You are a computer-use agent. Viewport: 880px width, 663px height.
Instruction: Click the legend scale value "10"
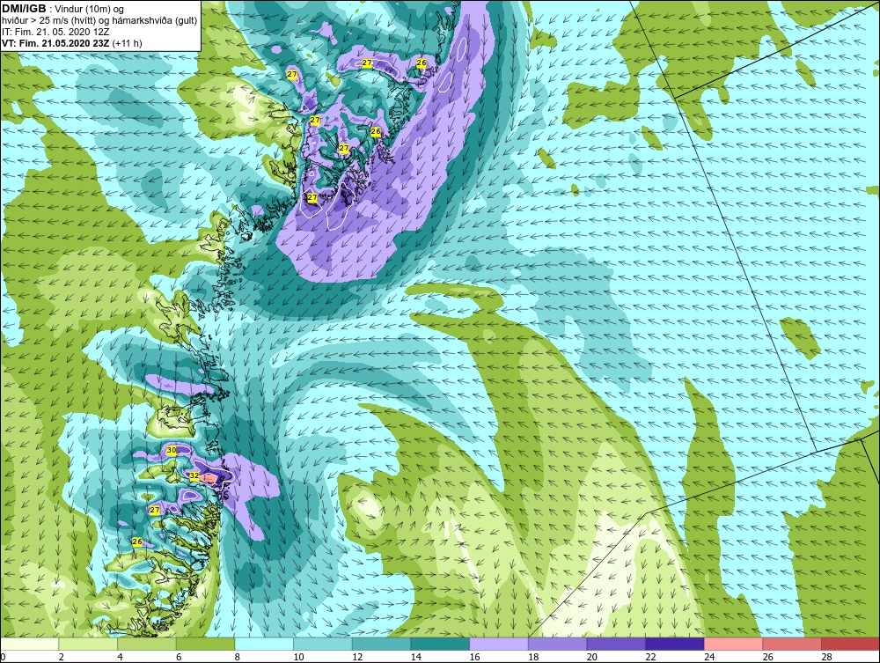tap(298, 657)
